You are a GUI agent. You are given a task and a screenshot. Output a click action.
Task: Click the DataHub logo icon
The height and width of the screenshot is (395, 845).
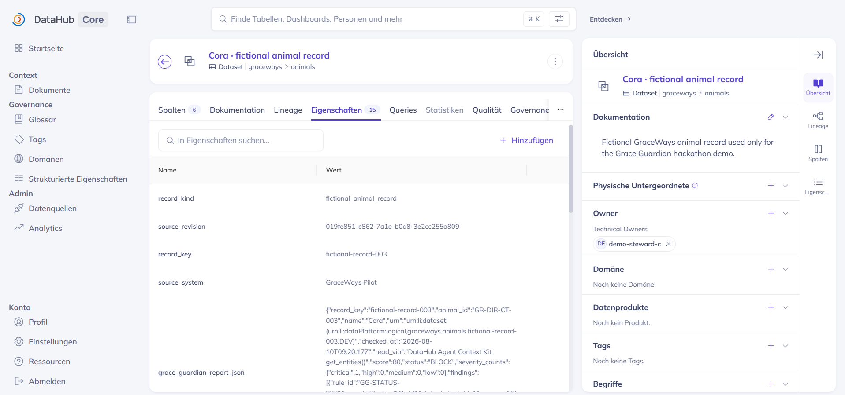tap(19, 19)
